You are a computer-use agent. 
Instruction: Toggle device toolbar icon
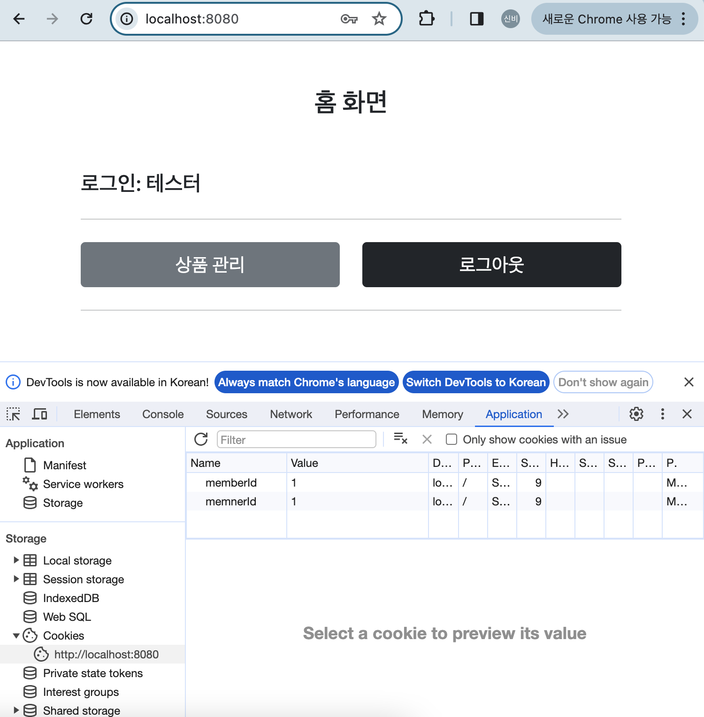[39, 414]
